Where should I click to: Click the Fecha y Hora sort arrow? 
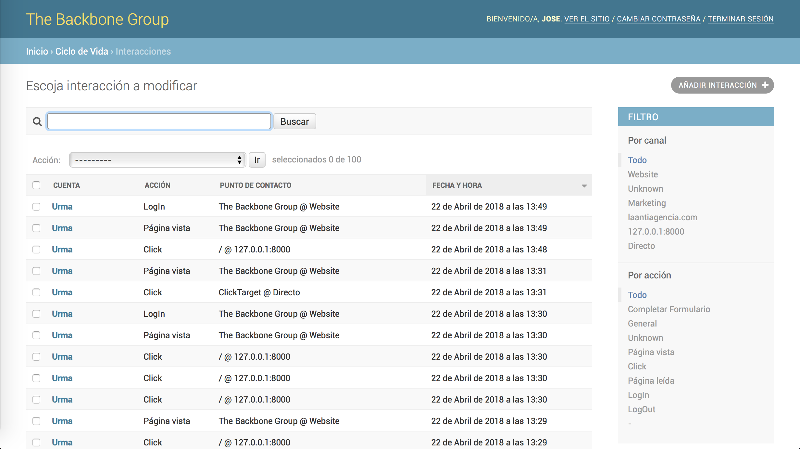pos(584,186)
